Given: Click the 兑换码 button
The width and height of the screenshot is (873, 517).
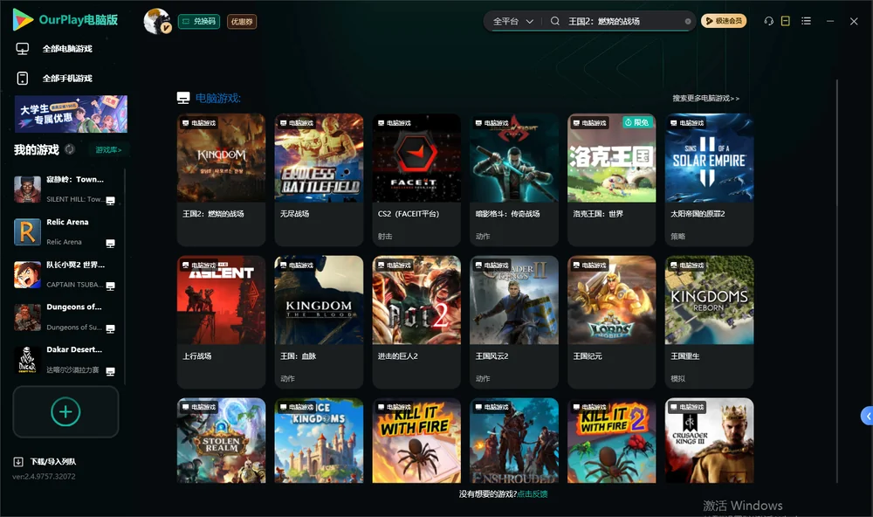Looking at the screenshot, I should (x=199, y=22).
